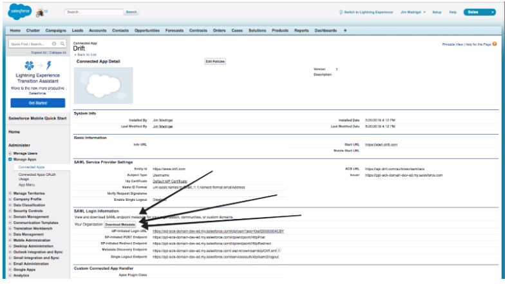Image resolution: width=508 pixels, height=284 pixels.
Task: Switch to the Accounts tab
Action: pyautogui.click(x=97, y=30)
